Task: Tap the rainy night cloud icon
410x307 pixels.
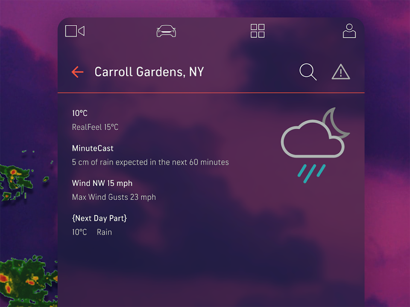Action: point(315,145)
